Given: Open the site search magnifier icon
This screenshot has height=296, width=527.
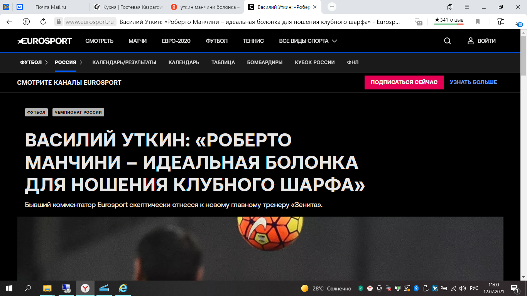Looking at the screenshot, I should 448,41.
